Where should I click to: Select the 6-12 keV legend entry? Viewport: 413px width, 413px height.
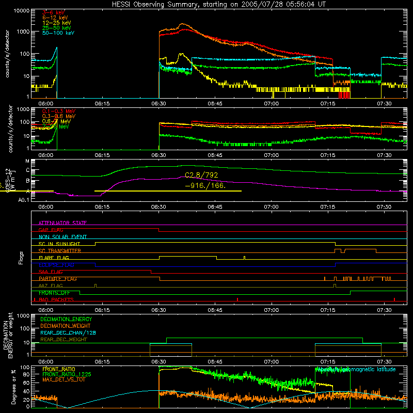[x=55, y=18]
